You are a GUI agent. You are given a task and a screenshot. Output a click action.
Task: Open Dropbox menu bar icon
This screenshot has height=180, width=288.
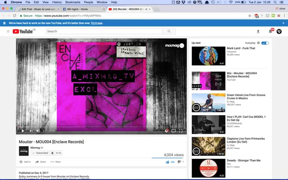[x=183, y=2]
